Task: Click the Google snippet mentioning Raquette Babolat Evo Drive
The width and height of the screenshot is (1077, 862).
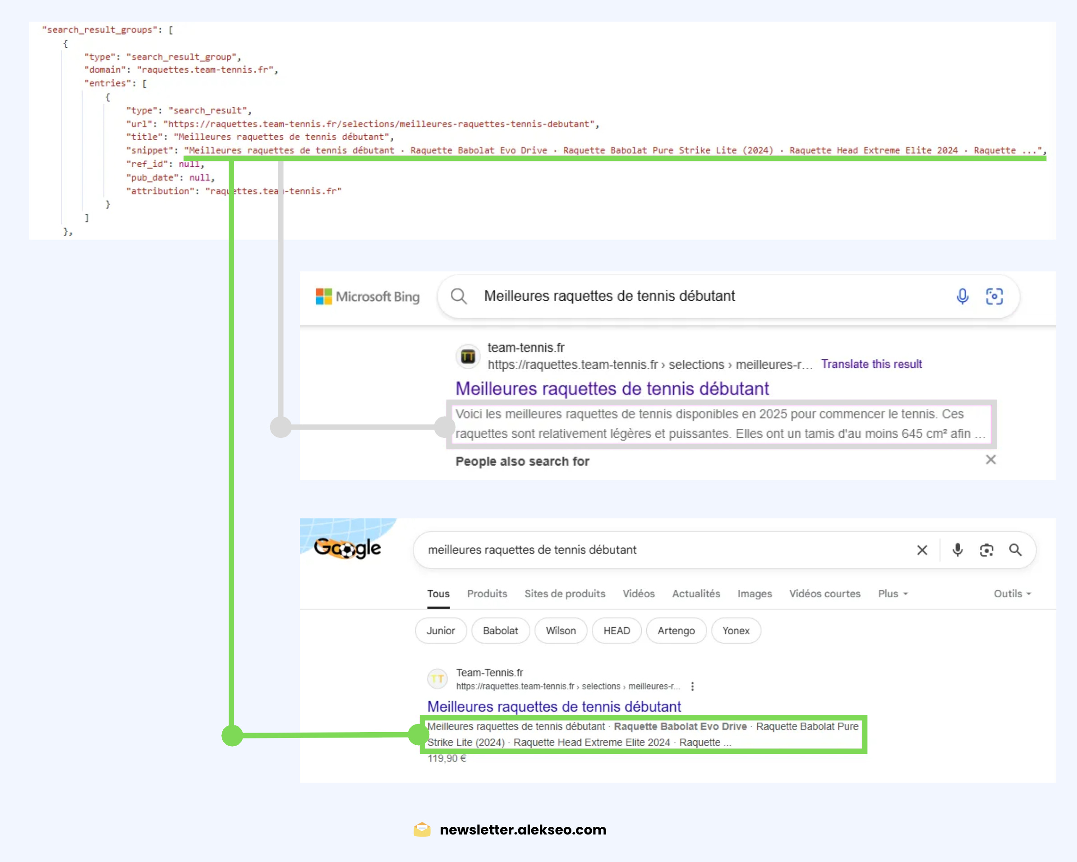Action: (x=643, y=734)
